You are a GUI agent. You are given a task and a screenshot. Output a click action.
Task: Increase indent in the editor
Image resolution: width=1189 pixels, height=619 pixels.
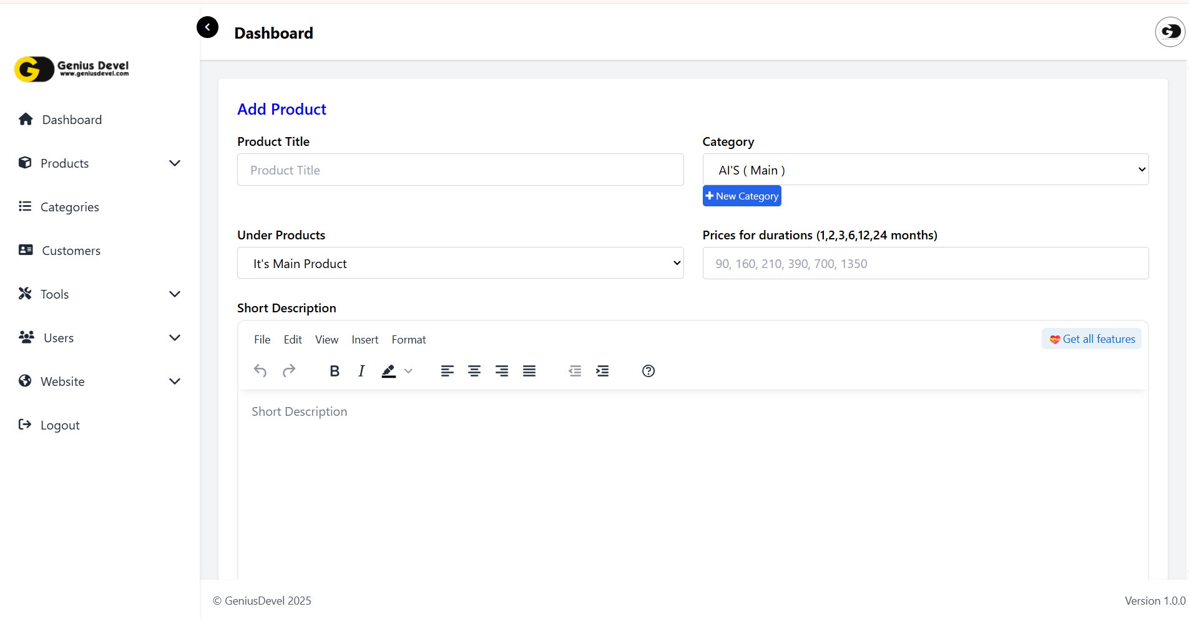coord(602,371)
